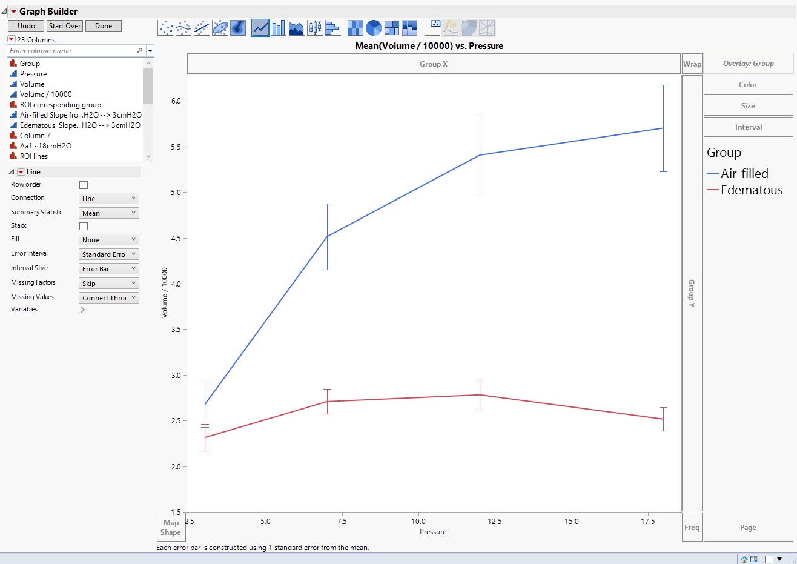Open the Connection dropdown
The height and width of the screenshot is (564, 797).
(x=109, y=199)
